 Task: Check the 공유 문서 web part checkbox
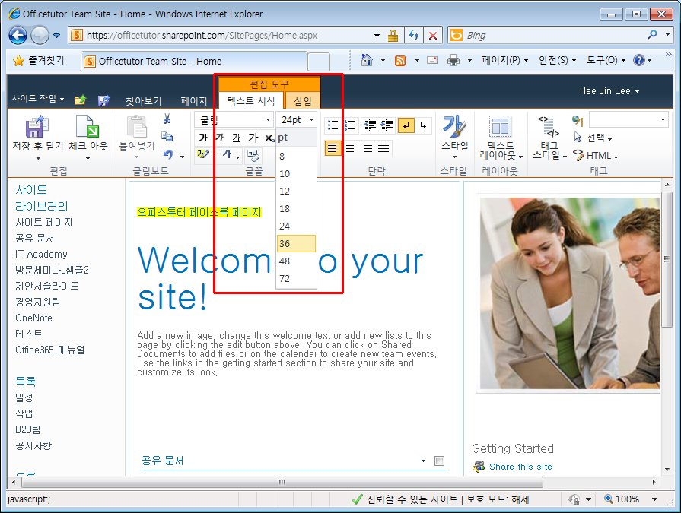point(439,461)
